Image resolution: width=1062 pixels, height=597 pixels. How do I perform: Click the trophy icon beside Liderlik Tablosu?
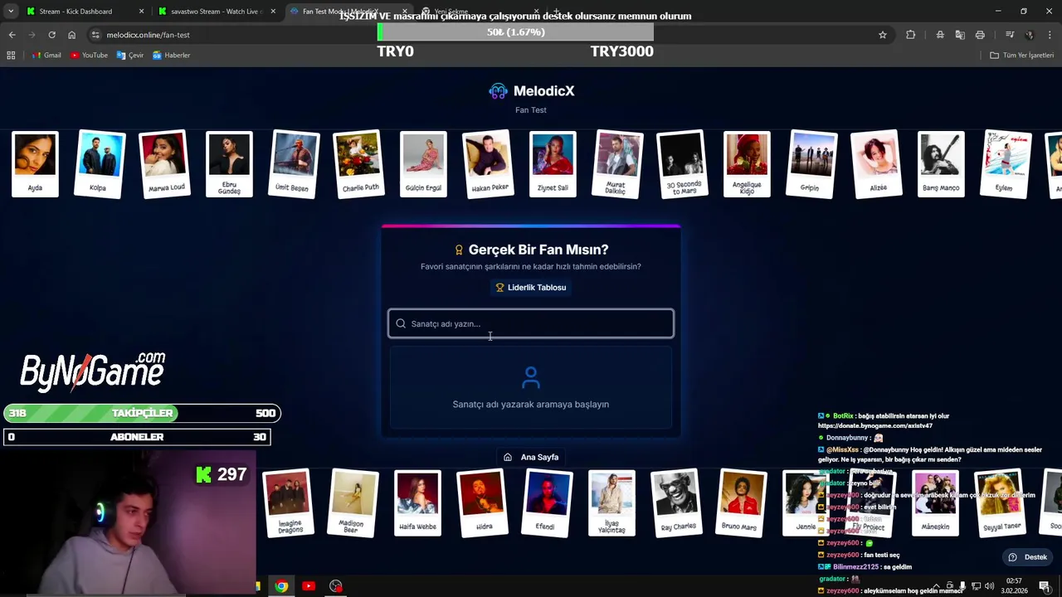[499, 288]
